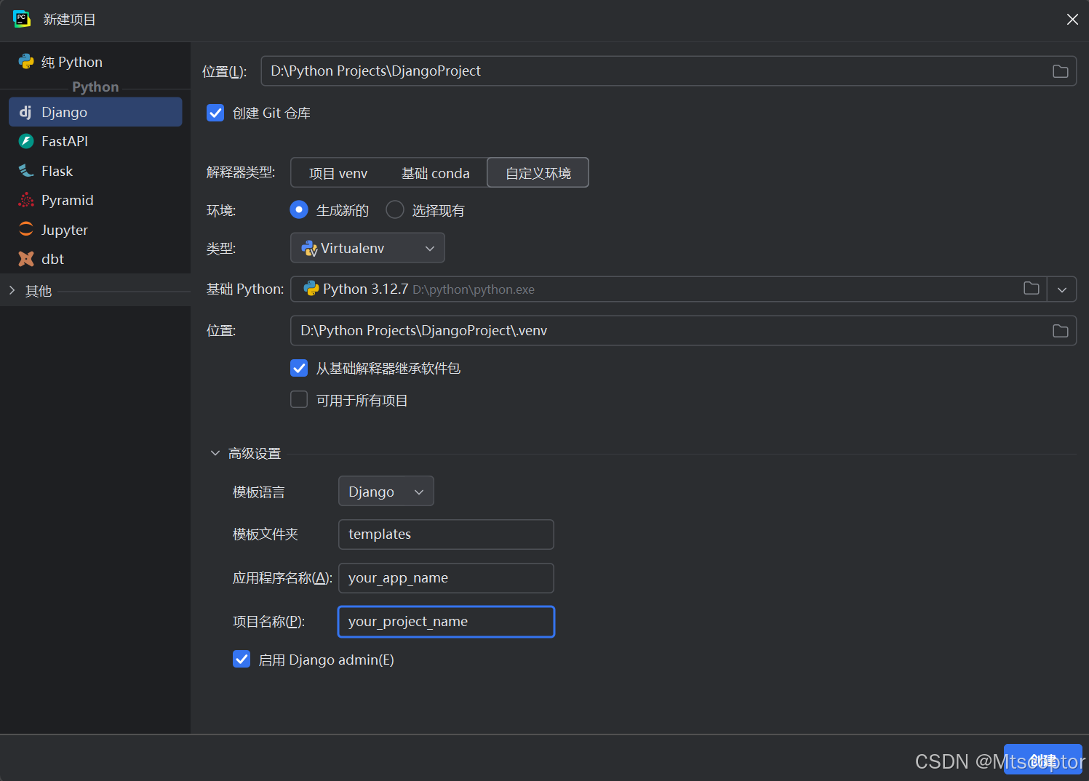This screenshot has height=781, width=1089.
Task: Click the Python icon next to Python 3.12.7
Action: tap(311, 289)
